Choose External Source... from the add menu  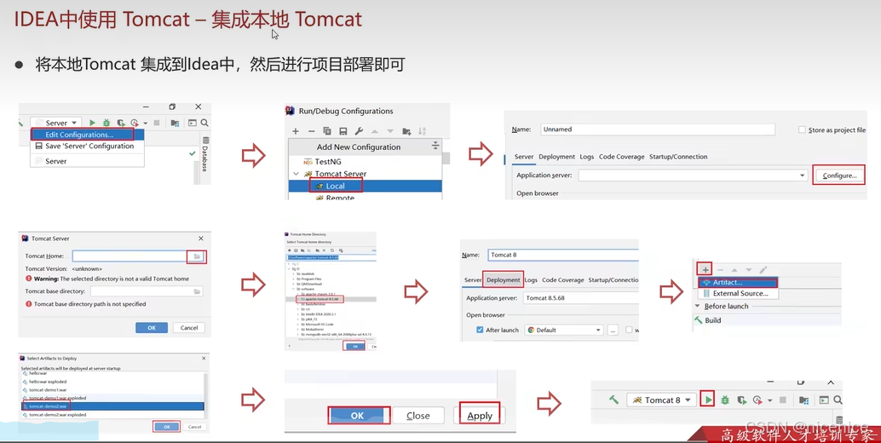coord(738,293)
